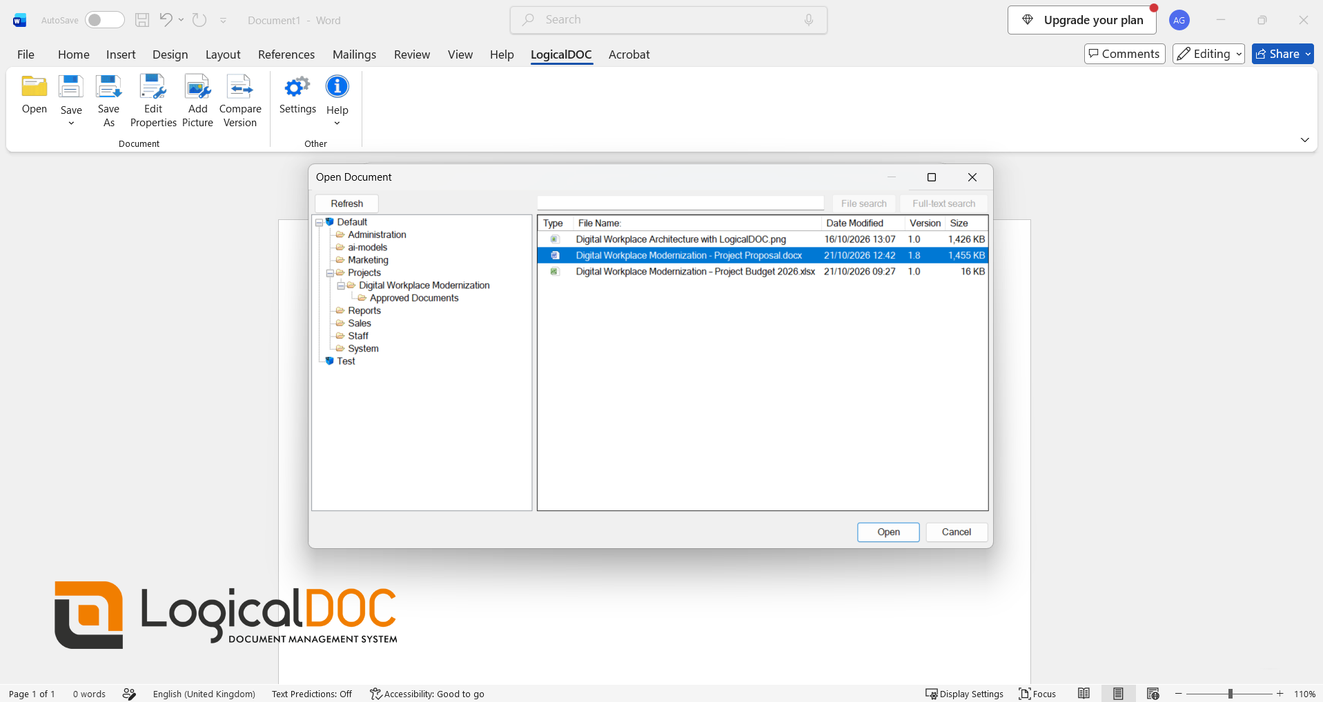Collapse the Default tree node
The width and height of the screenshot is (1323, 702).
tap(319, 223)
